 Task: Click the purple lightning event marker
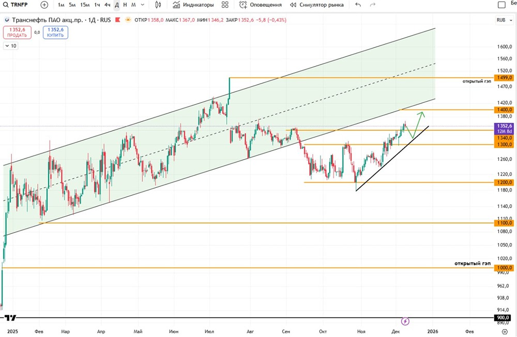[x=405, y=321]
